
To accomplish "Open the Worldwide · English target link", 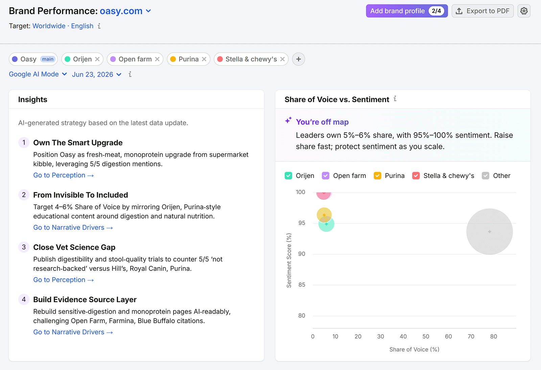I will (63, 26).
